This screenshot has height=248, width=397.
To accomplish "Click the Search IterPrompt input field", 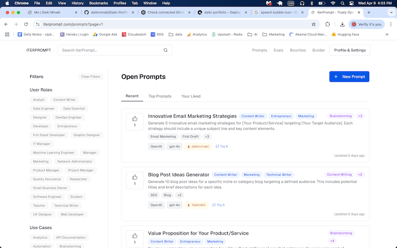I will pos(115,50).
